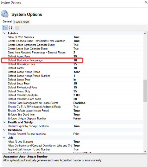Screen dimensions: 148x167
Task: Click the Disabled value for Case Management
Action: tap(79, 103)
